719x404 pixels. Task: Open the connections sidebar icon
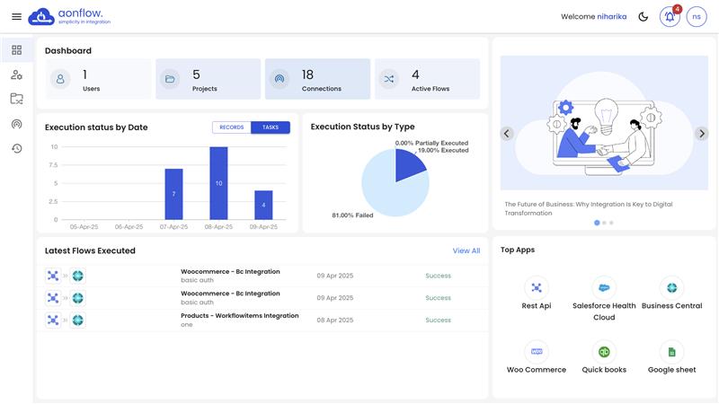pos(16,124)
